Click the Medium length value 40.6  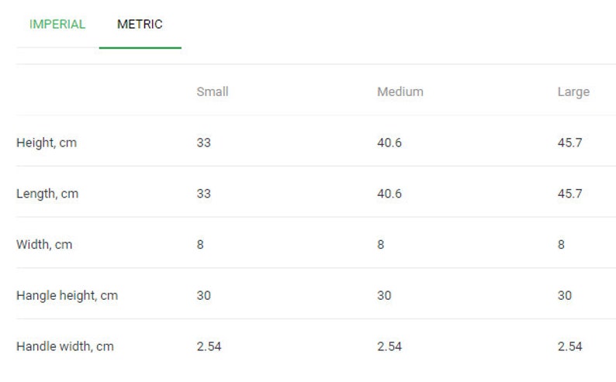(389, 194)
